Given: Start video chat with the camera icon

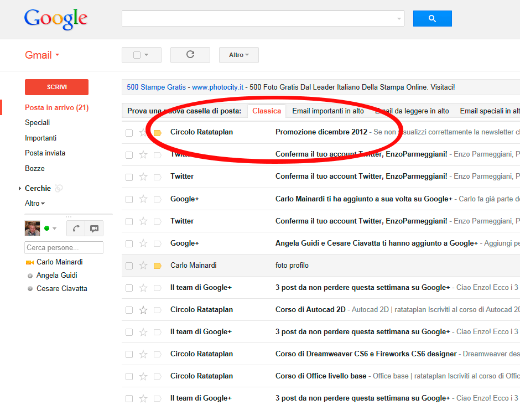Looking at the screenshot, I should 94,228.
